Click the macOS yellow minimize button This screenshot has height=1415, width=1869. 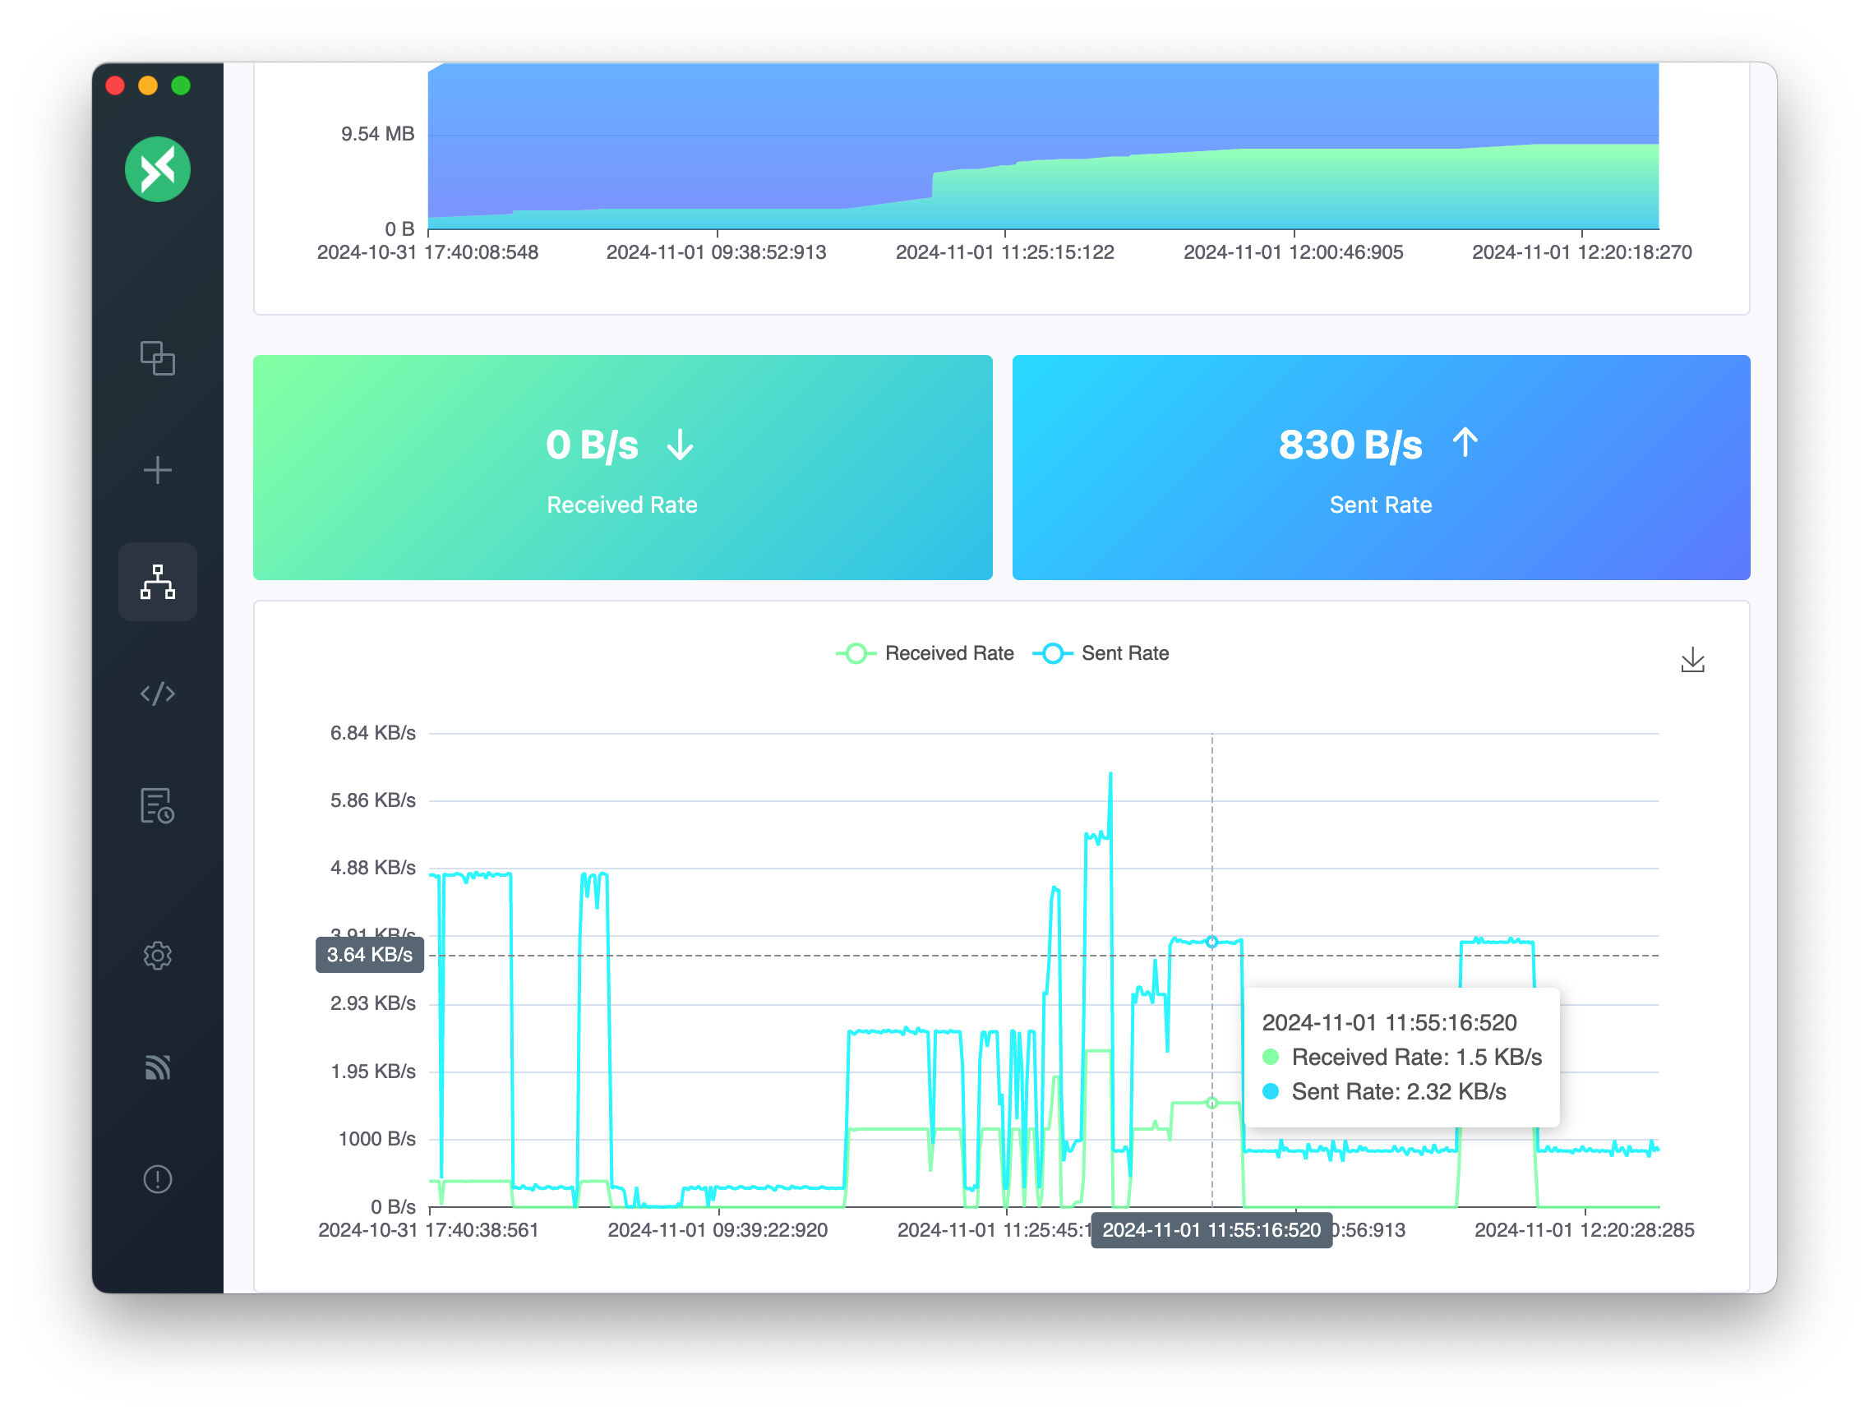148,85
